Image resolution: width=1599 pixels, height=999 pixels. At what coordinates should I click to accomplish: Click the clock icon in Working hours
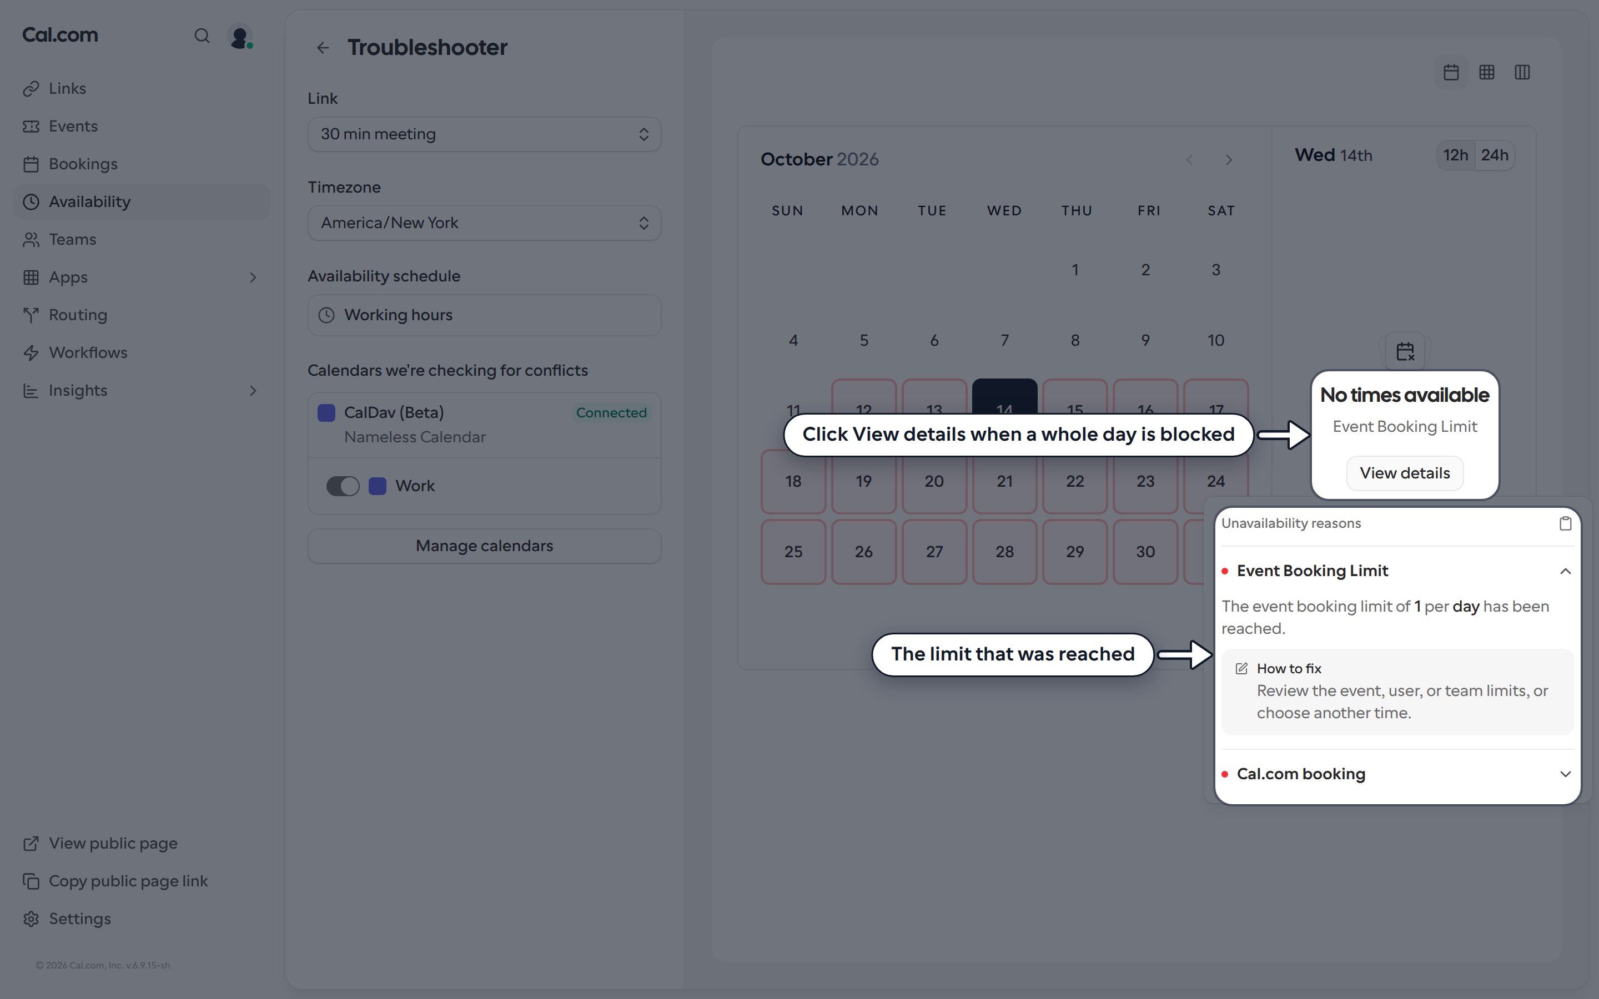click(326, 315)
